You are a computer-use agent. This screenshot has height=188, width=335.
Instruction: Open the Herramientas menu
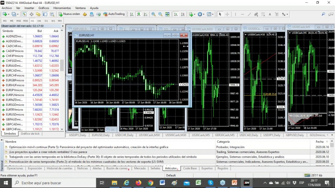pos(62,8)
